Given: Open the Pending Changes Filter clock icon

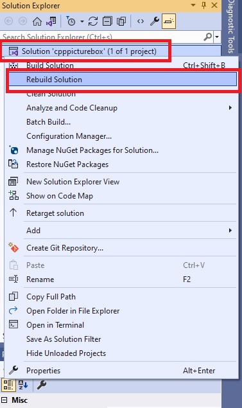Looking at the screenshot, I should click(x=71, y=21).
